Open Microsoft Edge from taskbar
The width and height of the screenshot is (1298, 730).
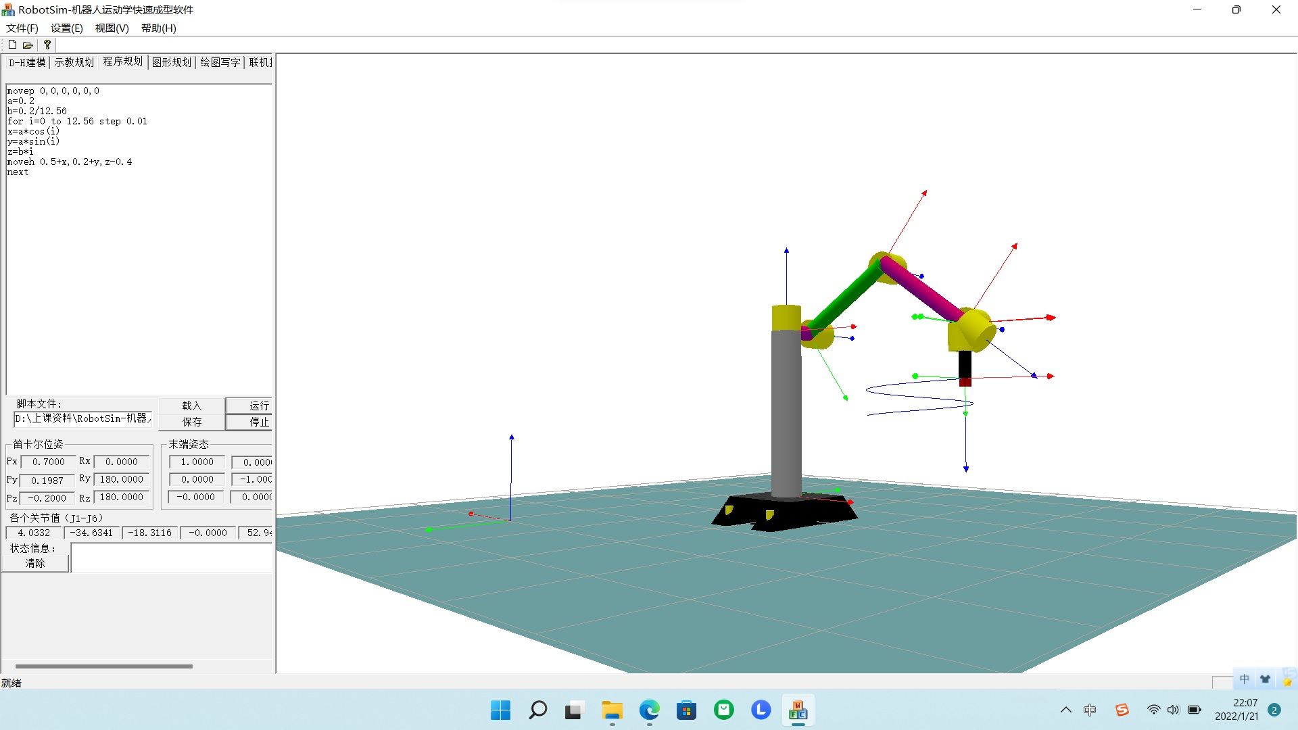[649, 710]
